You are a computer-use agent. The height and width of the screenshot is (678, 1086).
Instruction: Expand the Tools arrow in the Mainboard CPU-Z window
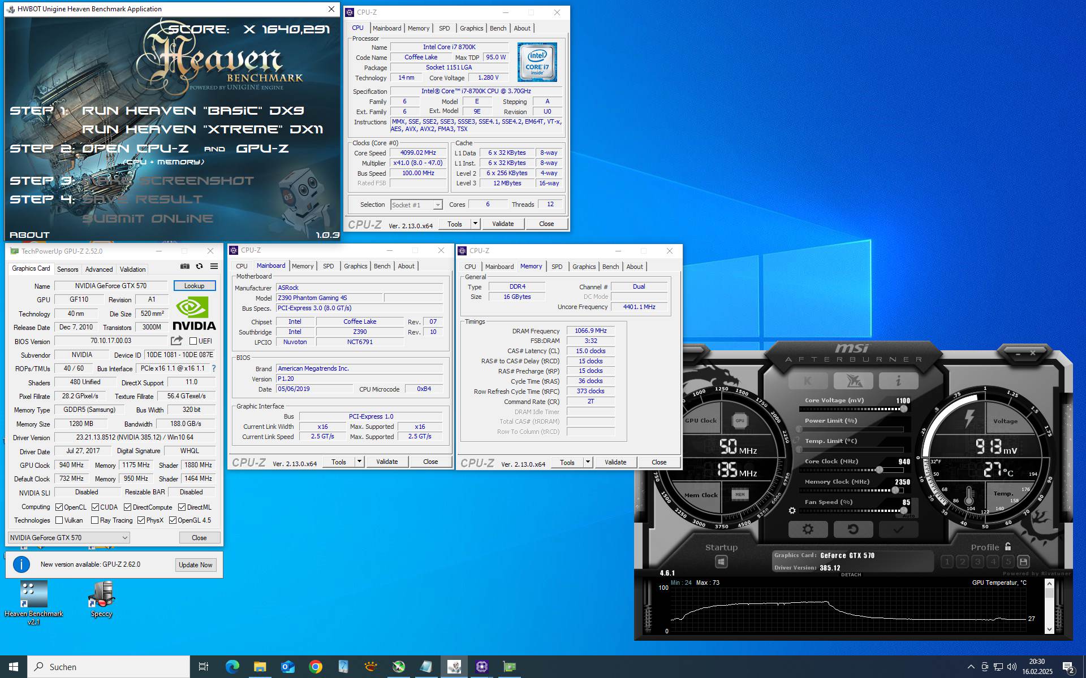point(359,462)
